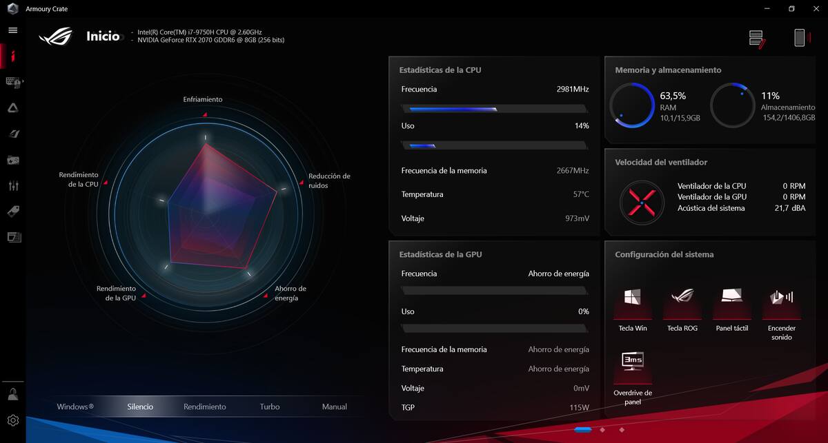Screen dimensions: 828x443
Task: Click the 115W TGP value
Action: click(580, 407)
